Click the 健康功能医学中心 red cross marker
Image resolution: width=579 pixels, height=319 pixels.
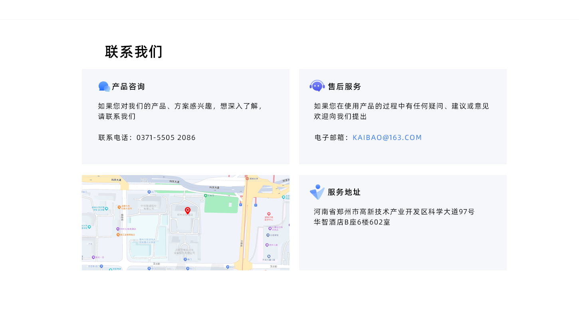point(269,214)
